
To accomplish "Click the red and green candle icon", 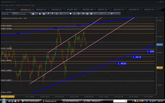I will 101,14.
